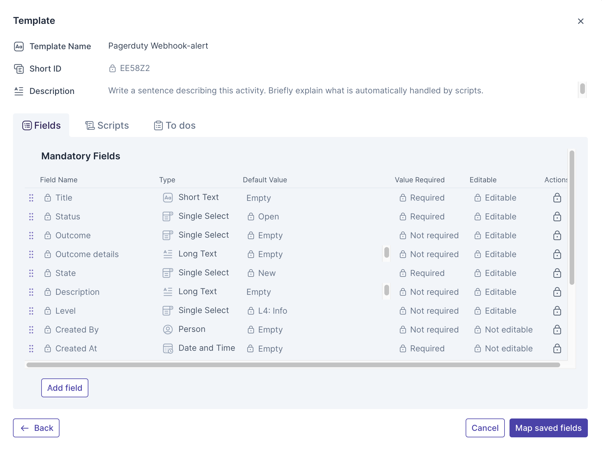Open Status default value Open dropdown
The image size is (602, 450).
268,217
